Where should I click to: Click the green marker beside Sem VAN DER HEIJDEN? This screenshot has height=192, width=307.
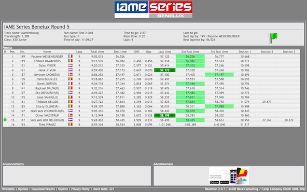[x=5, y=120]
